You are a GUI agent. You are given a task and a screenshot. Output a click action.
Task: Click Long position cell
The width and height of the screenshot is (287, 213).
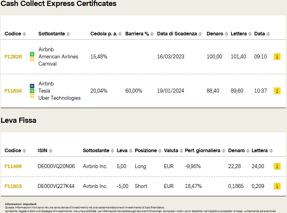(140, 167)
